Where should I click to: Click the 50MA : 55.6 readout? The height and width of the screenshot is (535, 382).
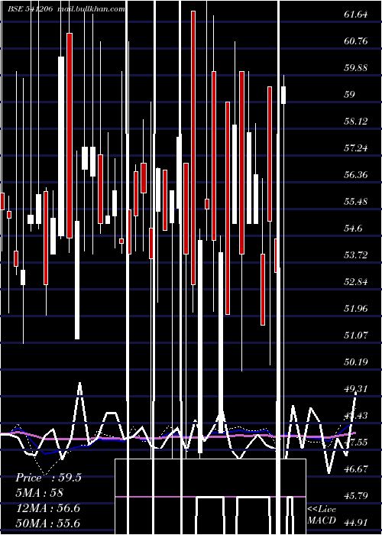click(48, 524)
